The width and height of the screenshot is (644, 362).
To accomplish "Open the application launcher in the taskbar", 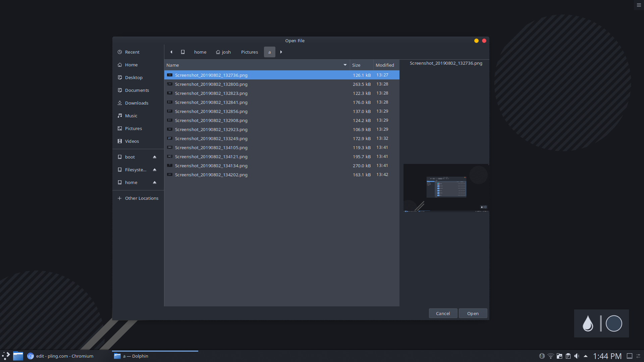I will click(6, 356).
